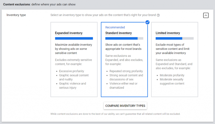Click the Inventory type section label
The image size is (215, 124).
[16, 15]
